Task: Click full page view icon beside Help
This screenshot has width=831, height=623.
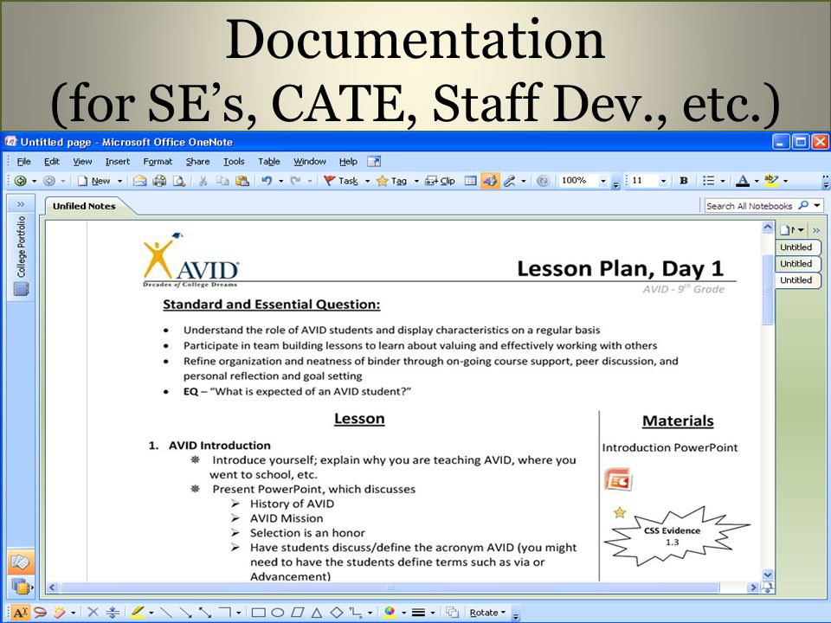Action: [374, 161]
